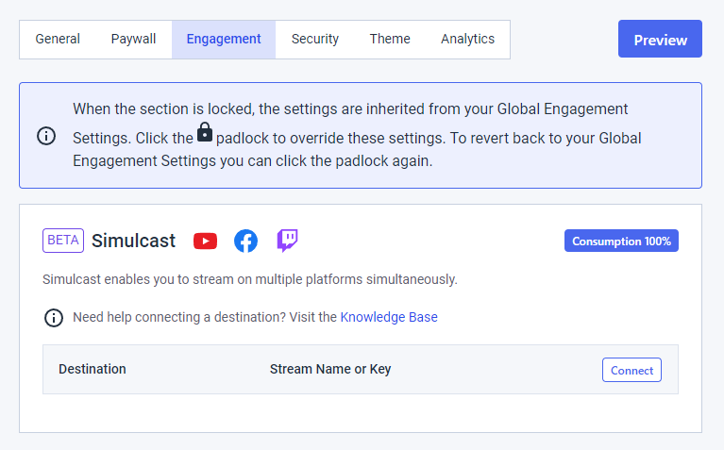Open the Knowledge Base link
Image resolution: width=724 pixels, height=450 pixels.
click(x=389, y=318)
